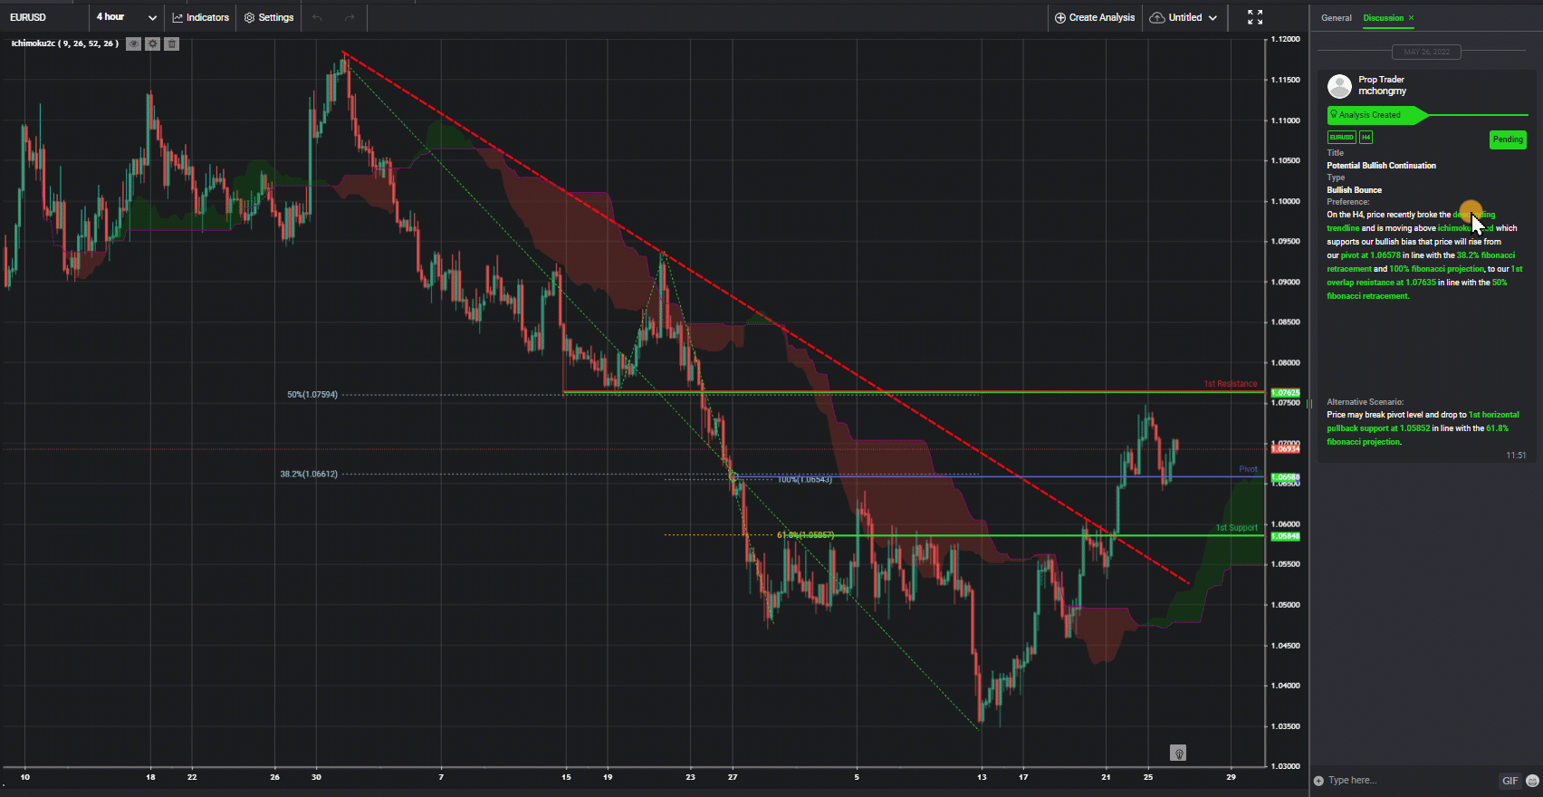The height and width of the screenshot is (797, 1543).
Task: Click the current price label 1.06934
Action: [1286, 449]
